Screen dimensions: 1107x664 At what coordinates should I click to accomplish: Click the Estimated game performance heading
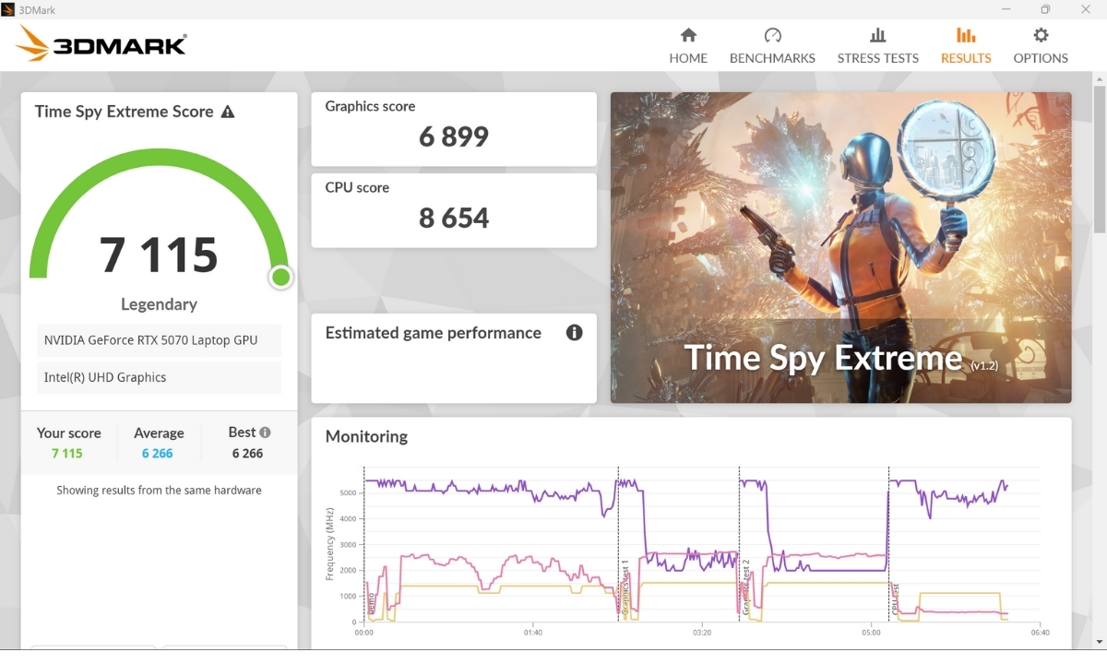point(434,333)
